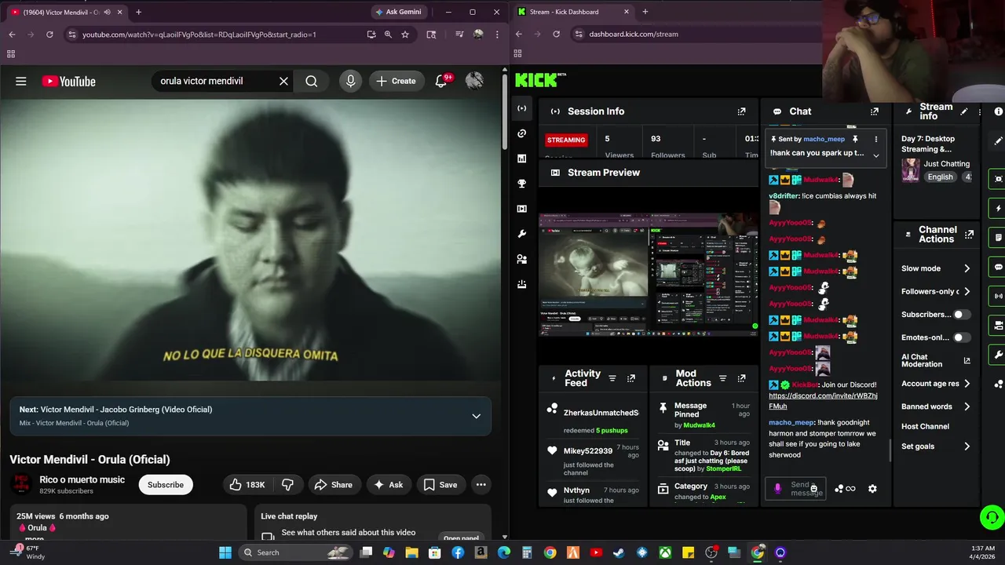Click Ask Gemini in Chrome title bar
This screenshot has width=1005, height=565.
click(399, 12)
